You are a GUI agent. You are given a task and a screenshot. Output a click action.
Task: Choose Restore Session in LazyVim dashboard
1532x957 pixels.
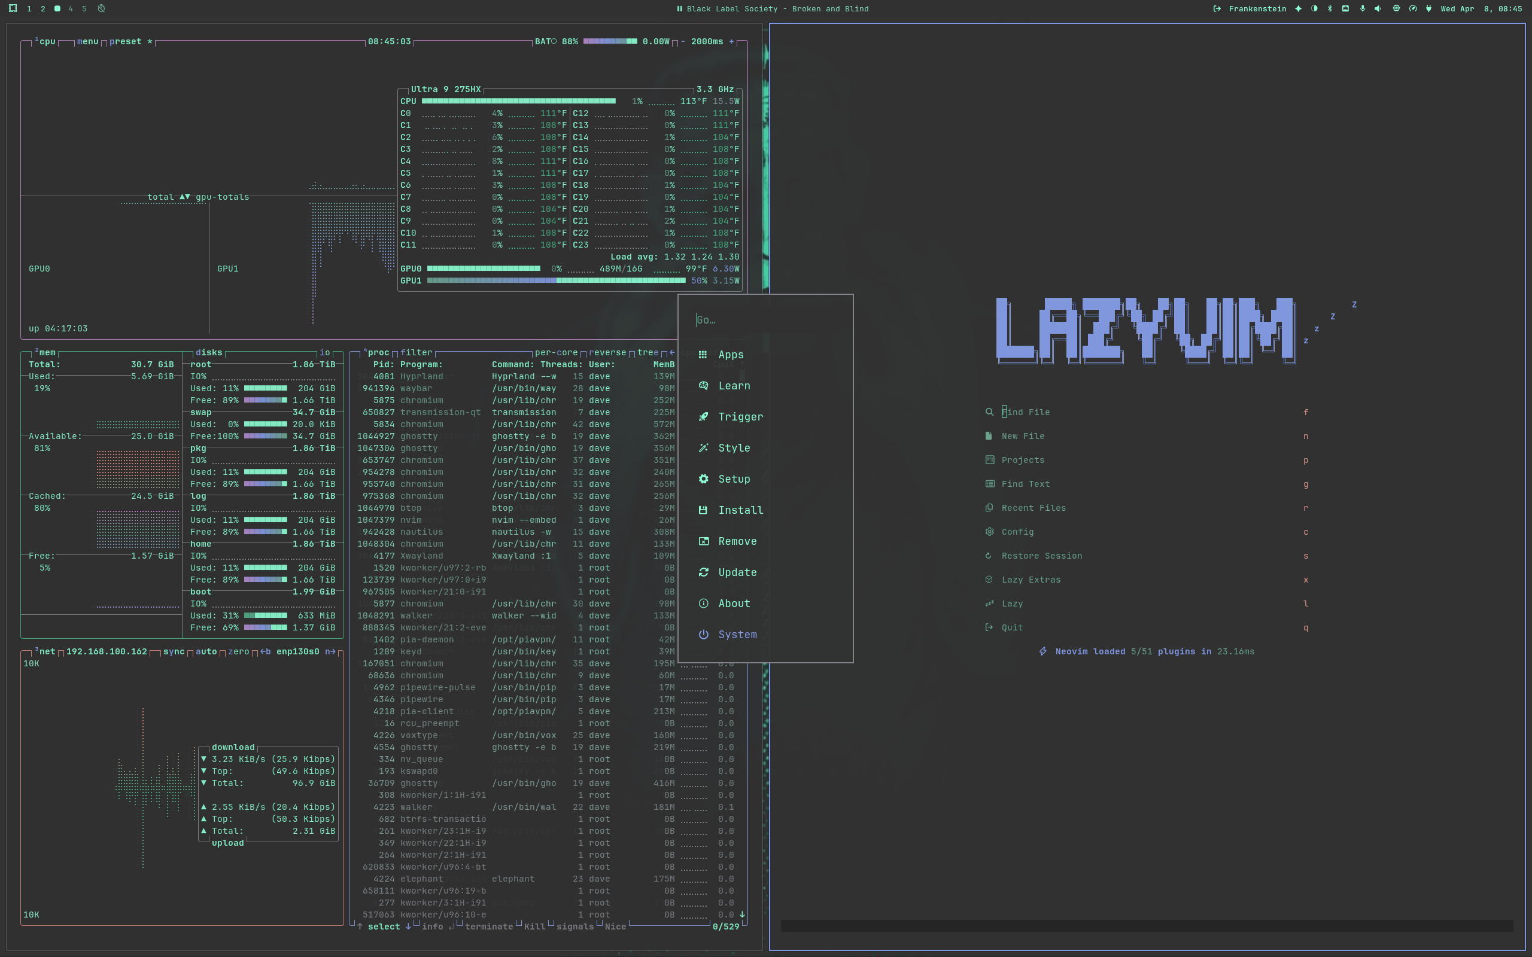(1147, 556)
